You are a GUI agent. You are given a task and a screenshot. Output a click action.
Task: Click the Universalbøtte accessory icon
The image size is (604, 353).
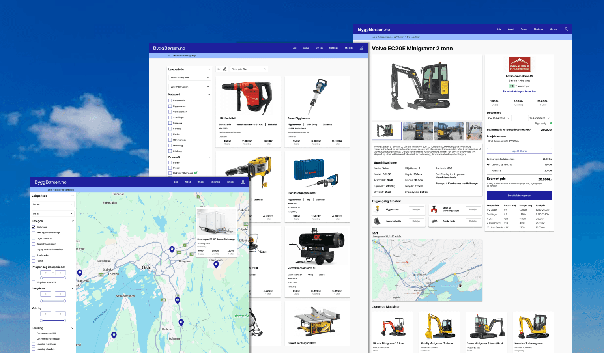pos(377,221)
